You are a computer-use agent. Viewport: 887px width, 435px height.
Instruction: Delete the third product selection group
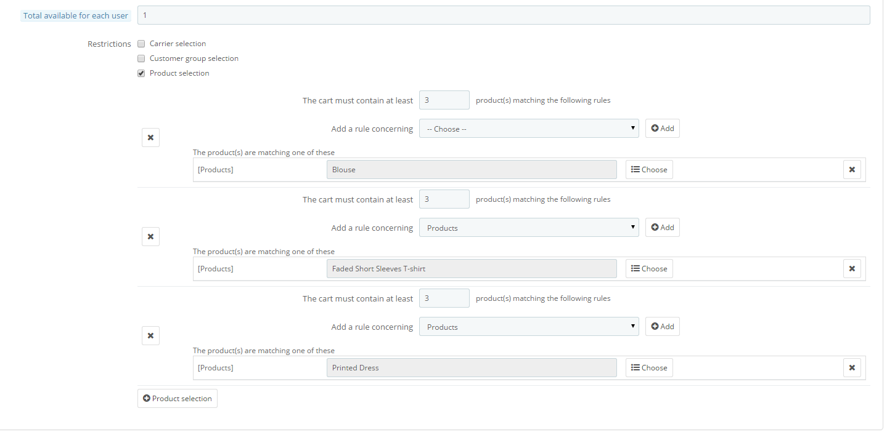[x=150, y=336]
